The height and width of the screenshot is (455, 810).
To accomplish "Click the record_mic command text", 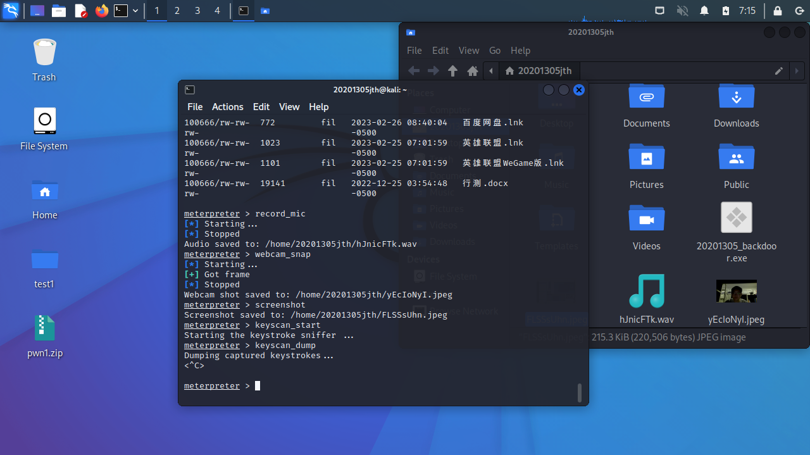I will tap(280, 214).
